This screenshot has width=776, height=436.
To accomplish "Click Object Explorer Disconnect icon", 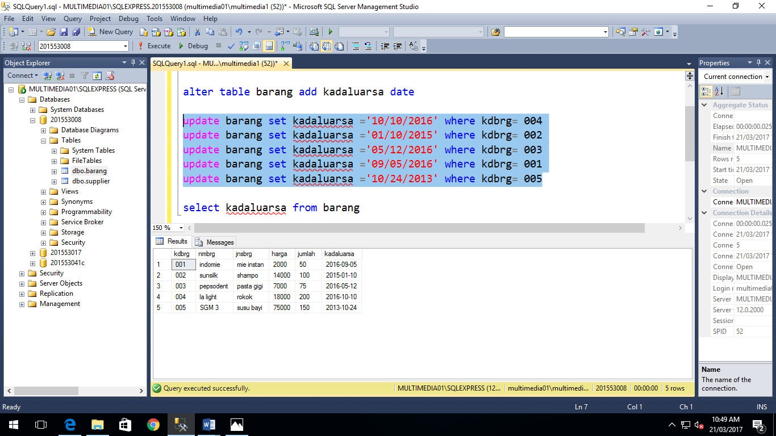I will (x=60, y=76).
